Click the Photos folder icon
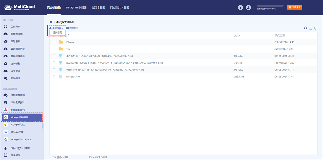The height and width of the screenshot is (160, 323). [x=61, y=42]
